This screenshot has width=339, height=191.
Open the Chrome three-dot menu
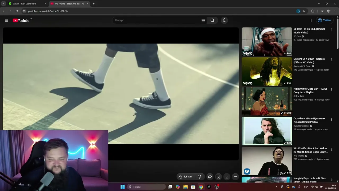(x=335, y=11)
